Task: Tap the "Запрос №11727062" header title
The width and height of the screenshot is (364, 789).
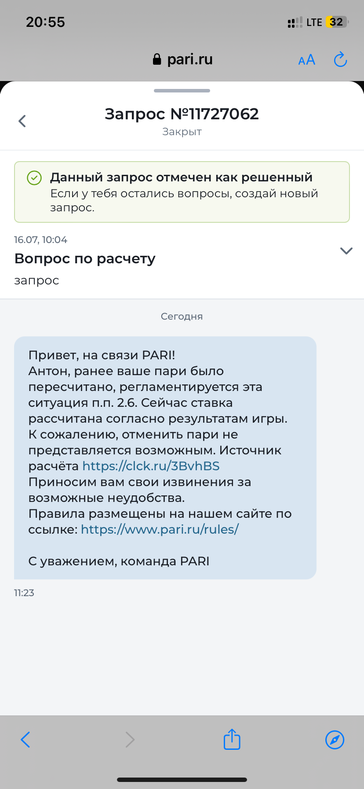Action: click(x=182, y=114)
